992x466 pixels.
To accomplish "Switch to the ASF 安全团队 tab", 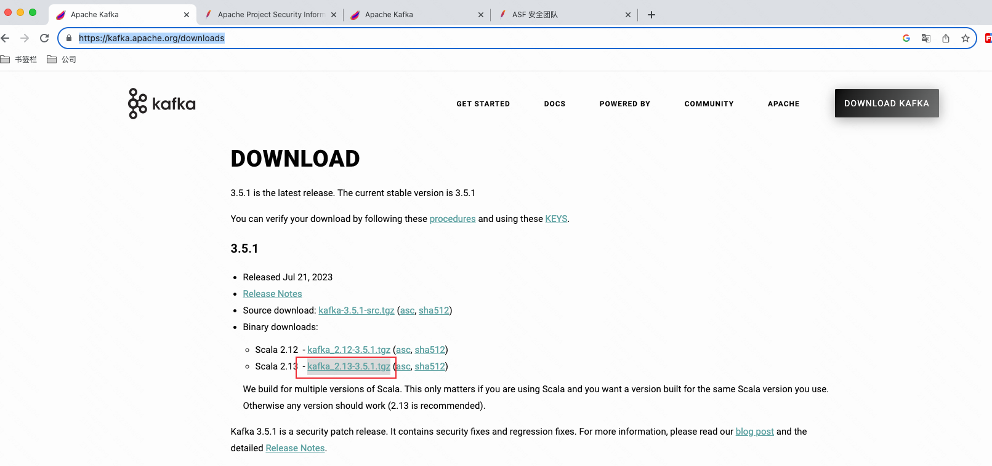I will coord(565,15).
